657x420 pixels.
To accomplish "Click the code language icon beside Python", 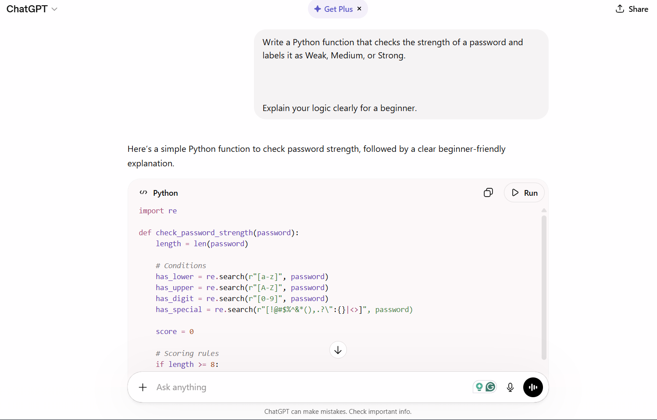I will pyautogui.click(x=143, y=192).
